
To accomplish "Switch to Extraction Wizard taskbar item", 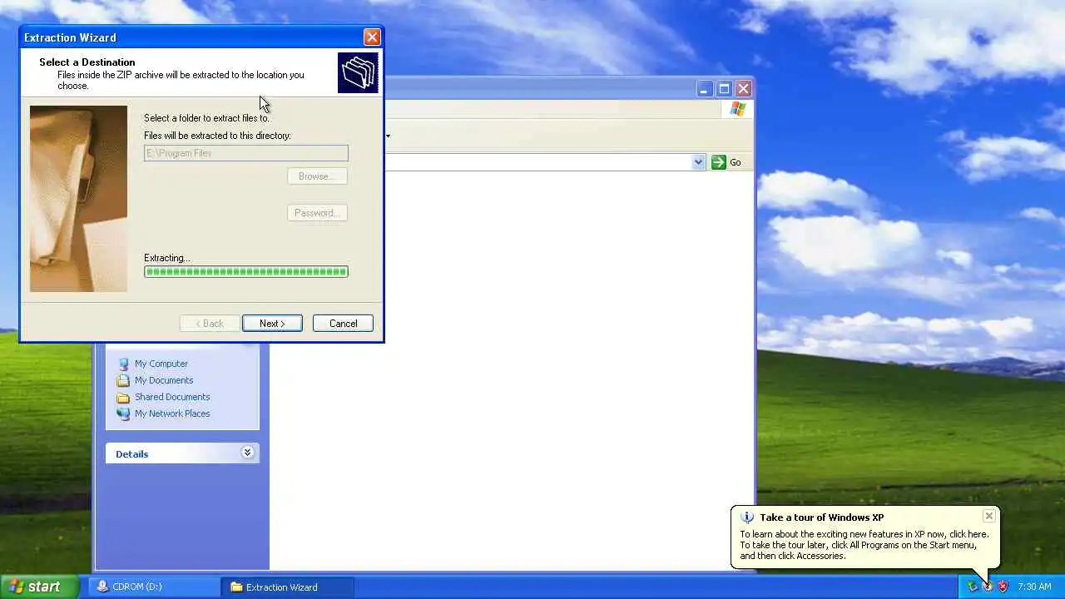I will click(x=288, y=587).
